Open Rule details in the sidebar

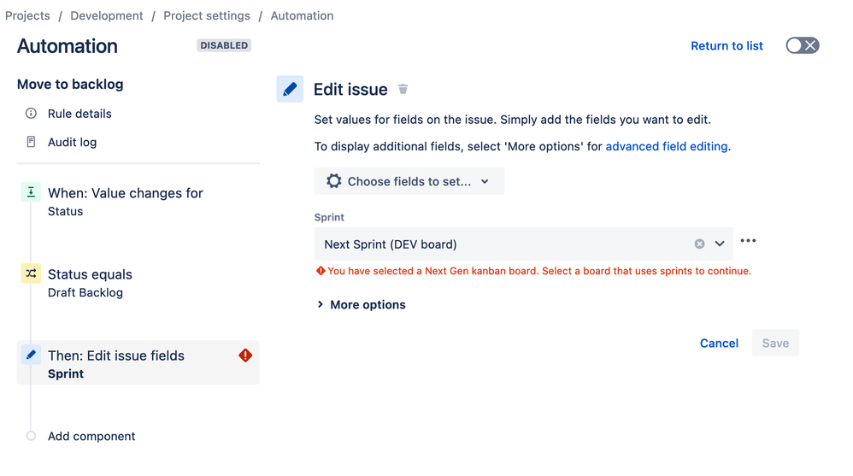[79, 114]
